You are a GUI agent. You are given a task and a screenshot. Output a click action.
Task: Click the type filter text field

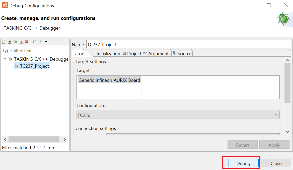(35, 50)
